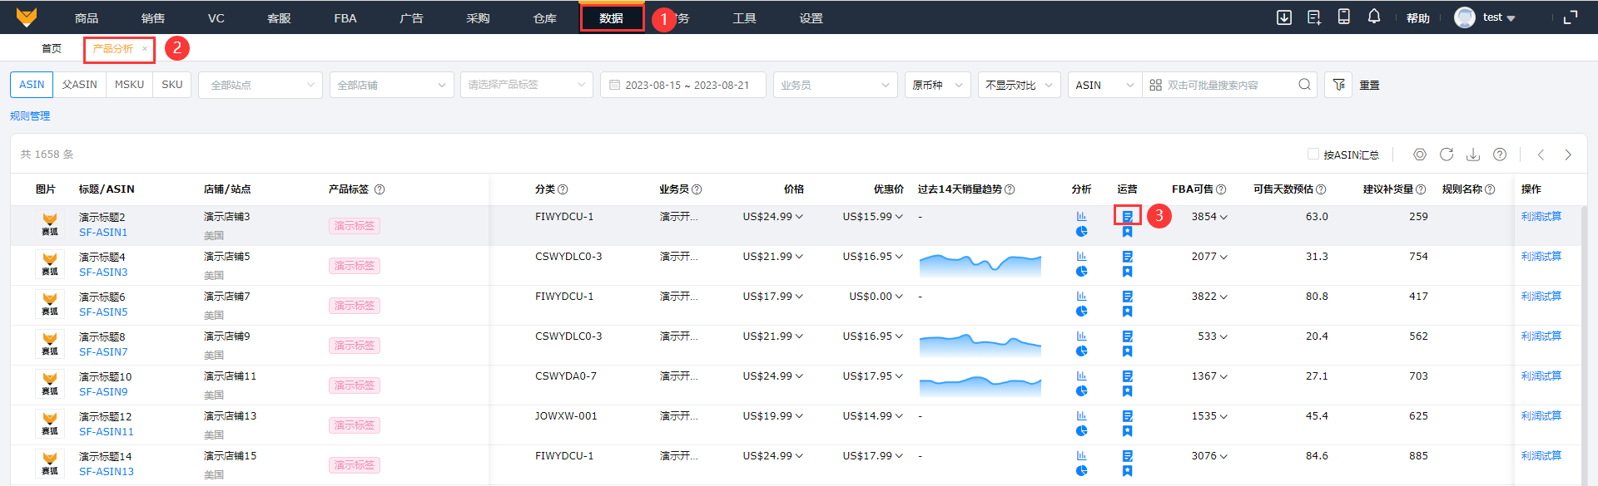Click the download icon in top navigation bar

point(1284,17)
